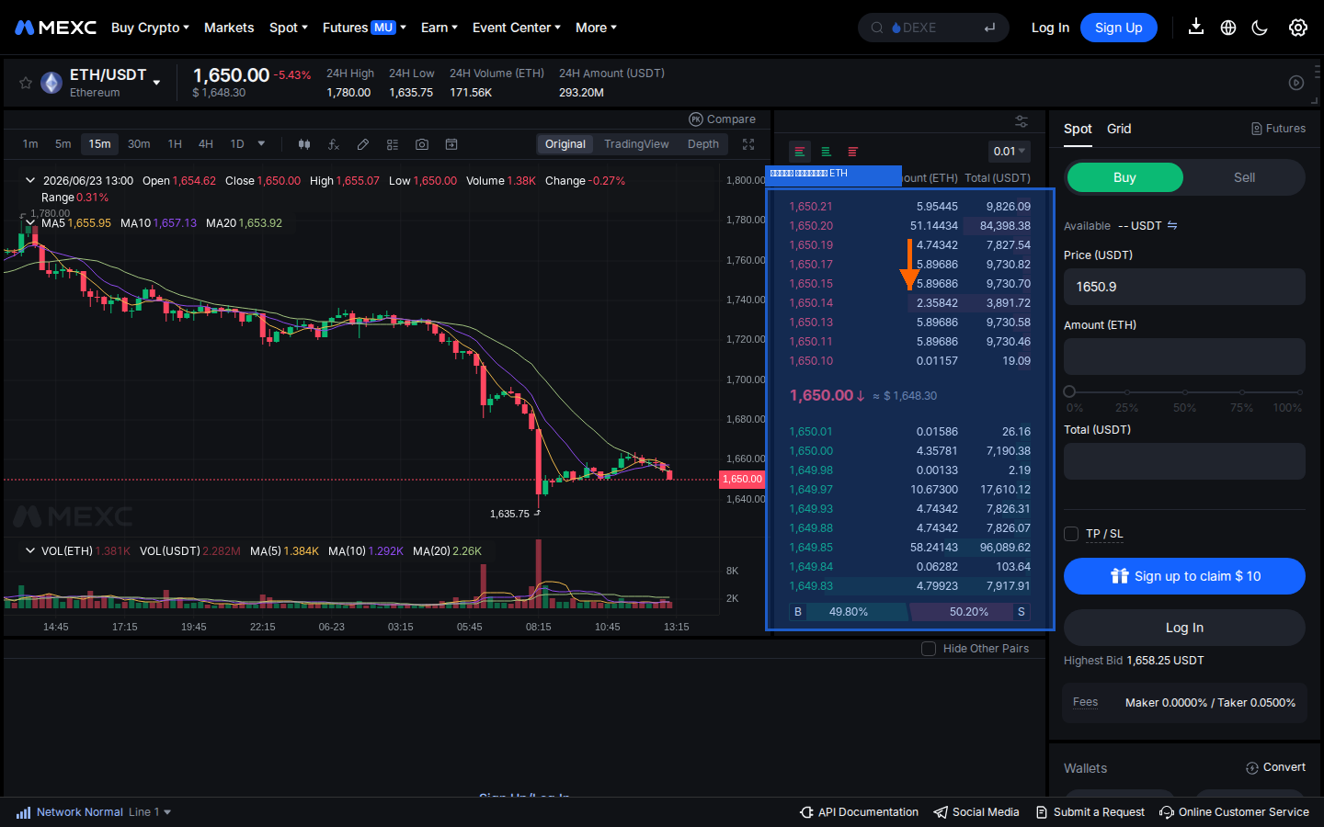Click the Price (USDT) input field

tap(1184, 287)
